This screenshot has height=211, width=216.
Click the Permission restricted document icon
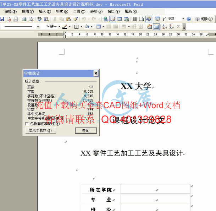point(9,19)
